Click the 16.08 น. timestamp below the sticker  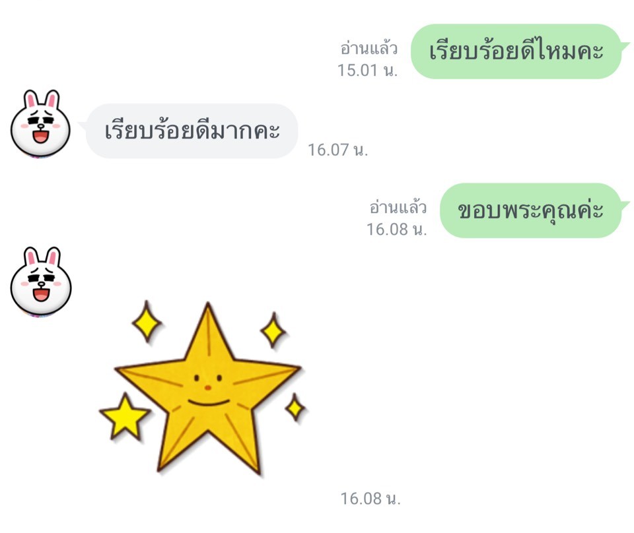370,498
